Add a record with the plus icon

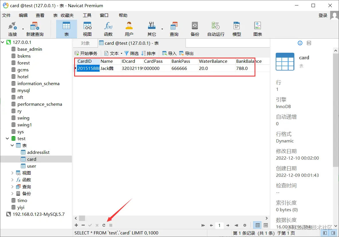(x=76, y=225)
